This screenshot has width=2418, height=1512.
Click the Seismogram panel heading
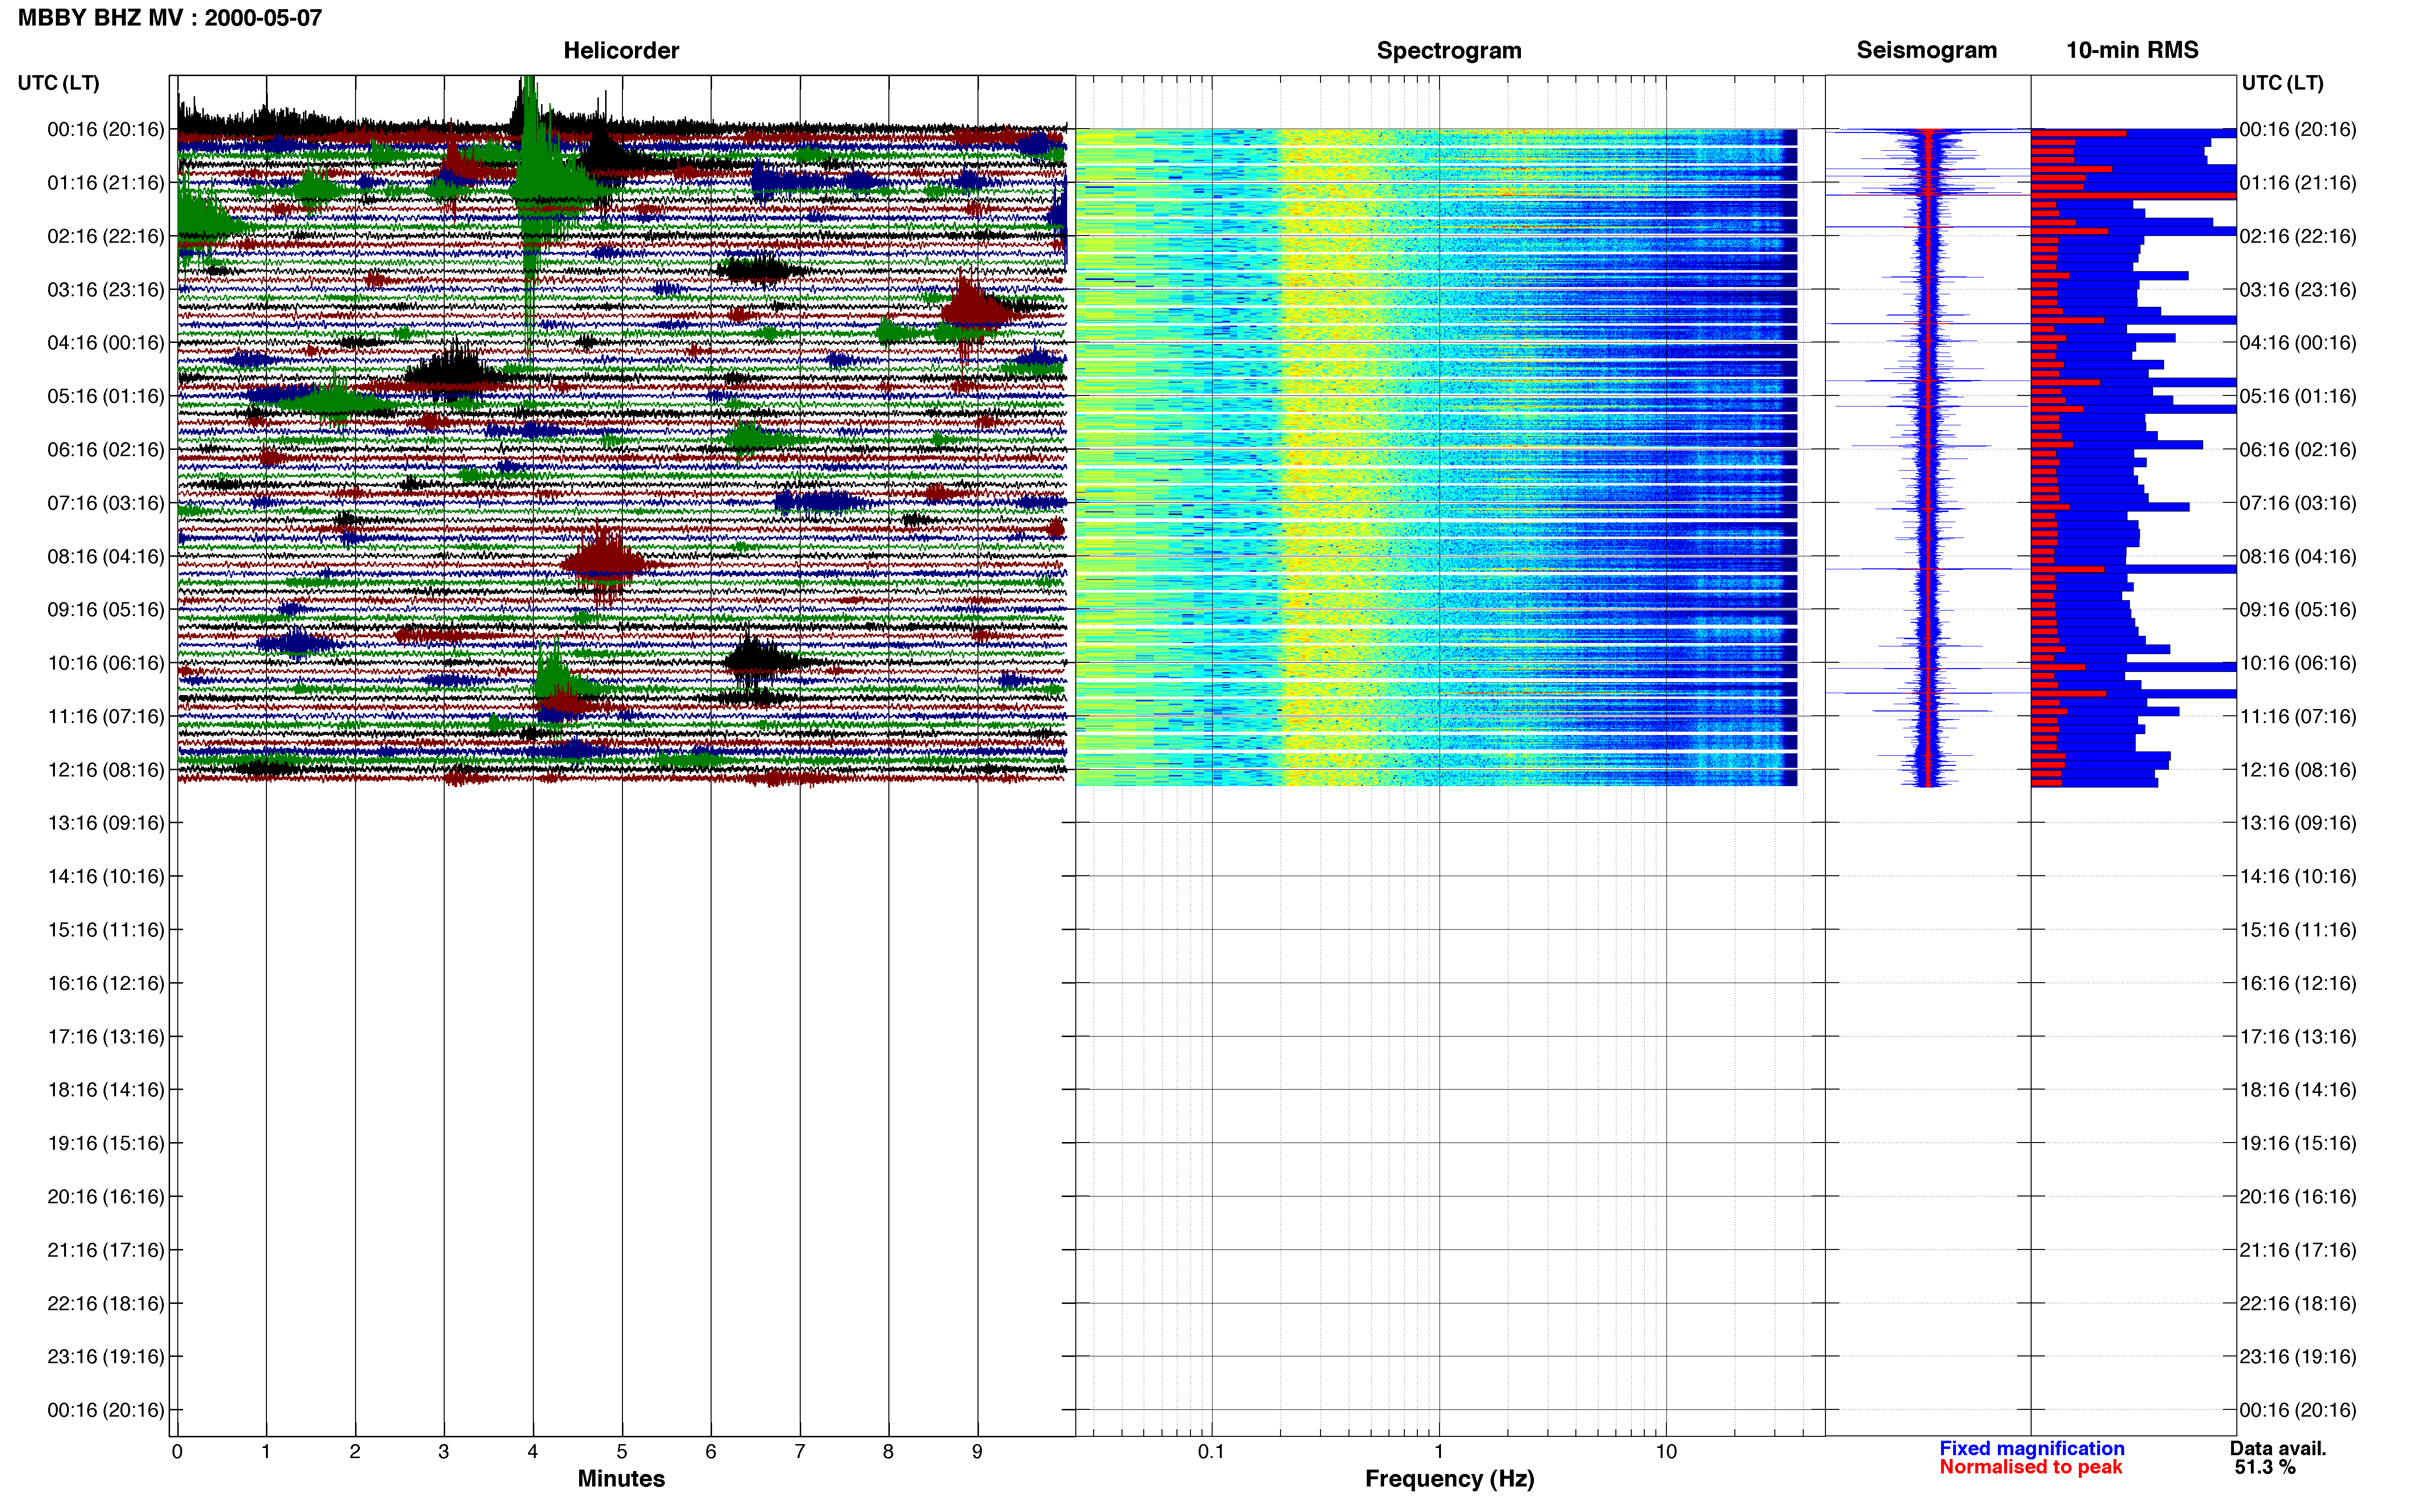coord(1926,50)
